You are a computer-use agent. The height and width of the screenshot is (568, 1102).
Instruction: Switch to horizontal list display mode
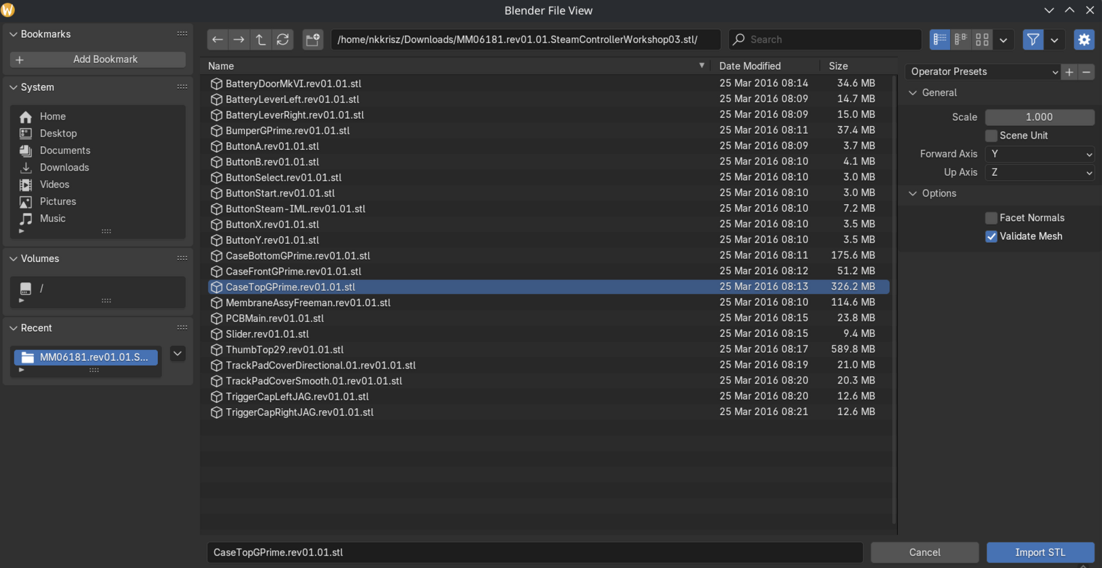pos(960,39)
